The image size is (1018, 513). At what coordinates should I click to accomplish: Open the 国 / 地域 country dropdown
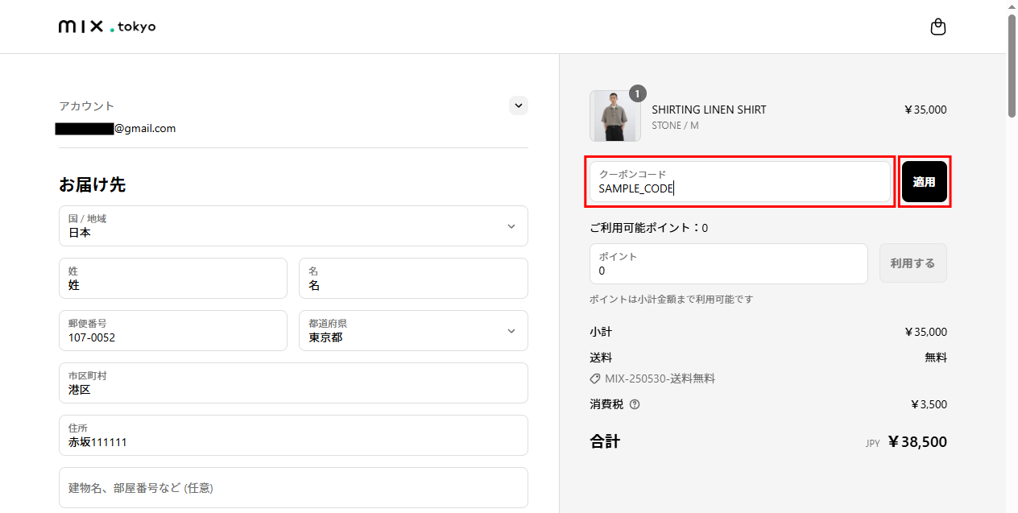pos(293,226)
